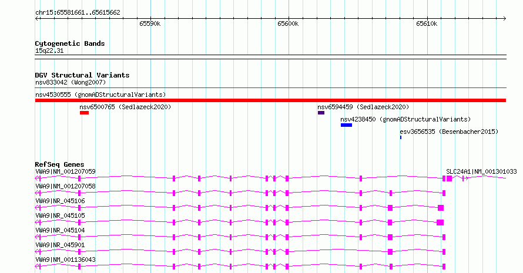Viewport: 523px width, 273px height.
Task: Click SLC24A1 strand direction arrow
Action: tap(467, 178)
